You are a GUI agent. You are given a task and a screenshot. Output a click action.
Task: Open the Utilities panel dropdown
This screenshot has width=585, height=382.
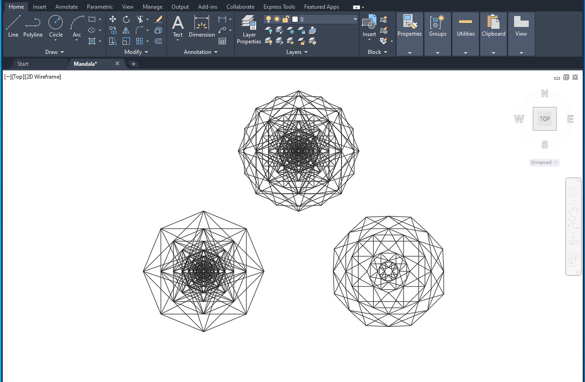pyautogui.click(x=466, y=53)
